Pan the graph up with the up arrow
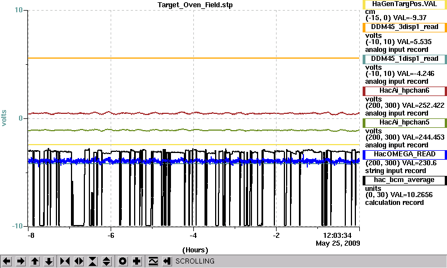The image size is (447, 268). [x=35, y=261]
